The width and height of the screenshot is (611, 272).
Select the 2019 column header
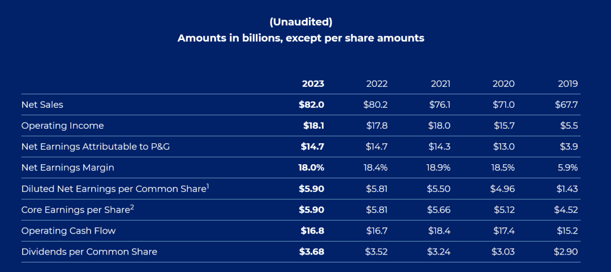click(x=567, y=84)
